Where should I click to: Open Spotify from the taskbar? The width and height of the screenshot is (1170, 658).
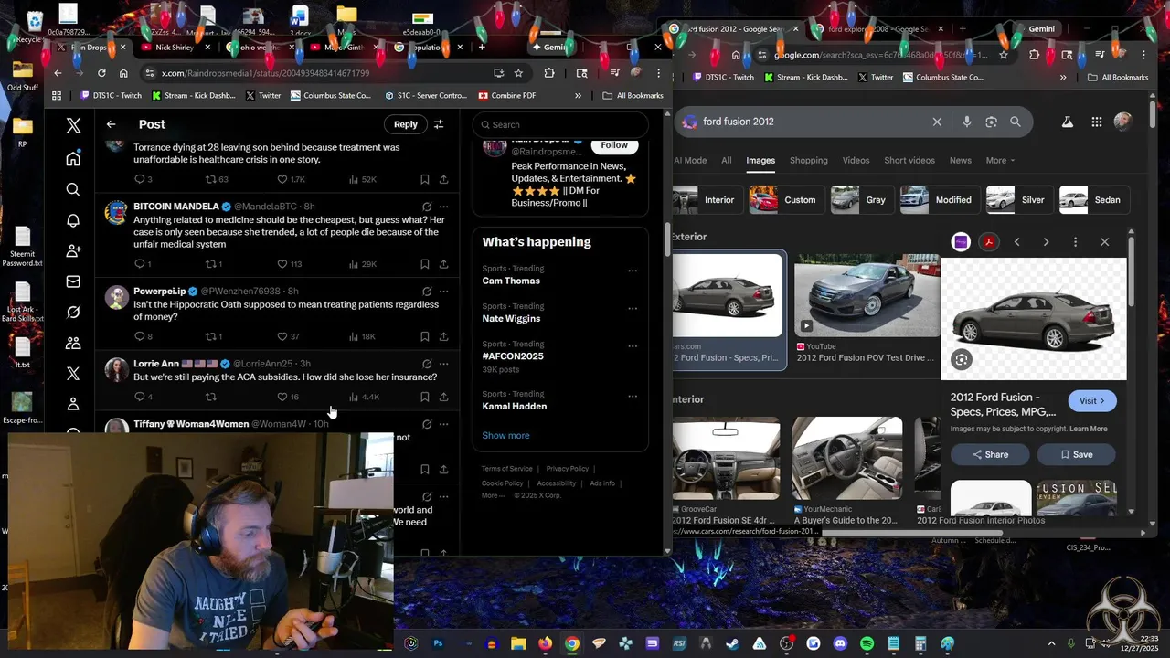[x=867, y=643]
